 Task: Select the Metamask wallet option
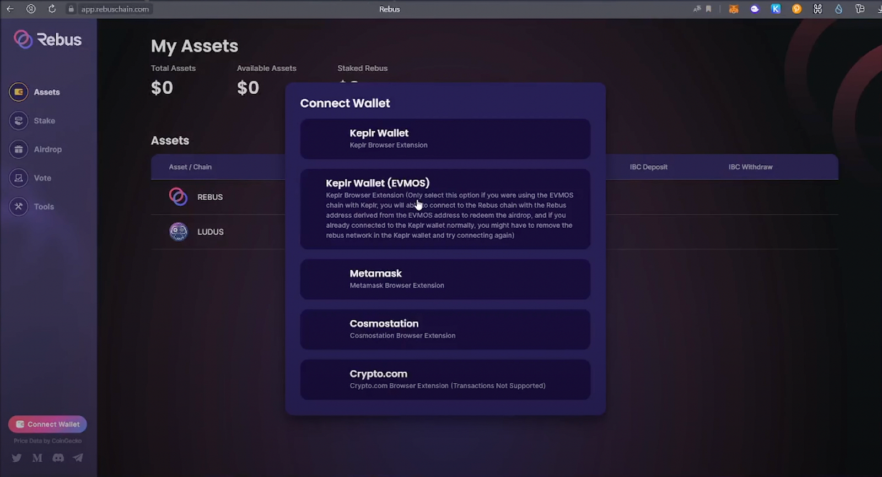(x=445, y=280)
